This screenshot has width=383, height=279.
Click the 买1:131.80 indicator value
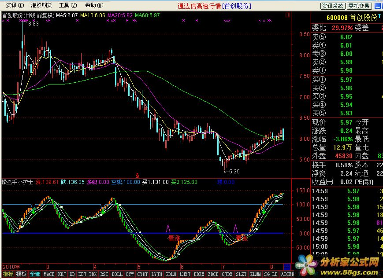tap(156, 182)
